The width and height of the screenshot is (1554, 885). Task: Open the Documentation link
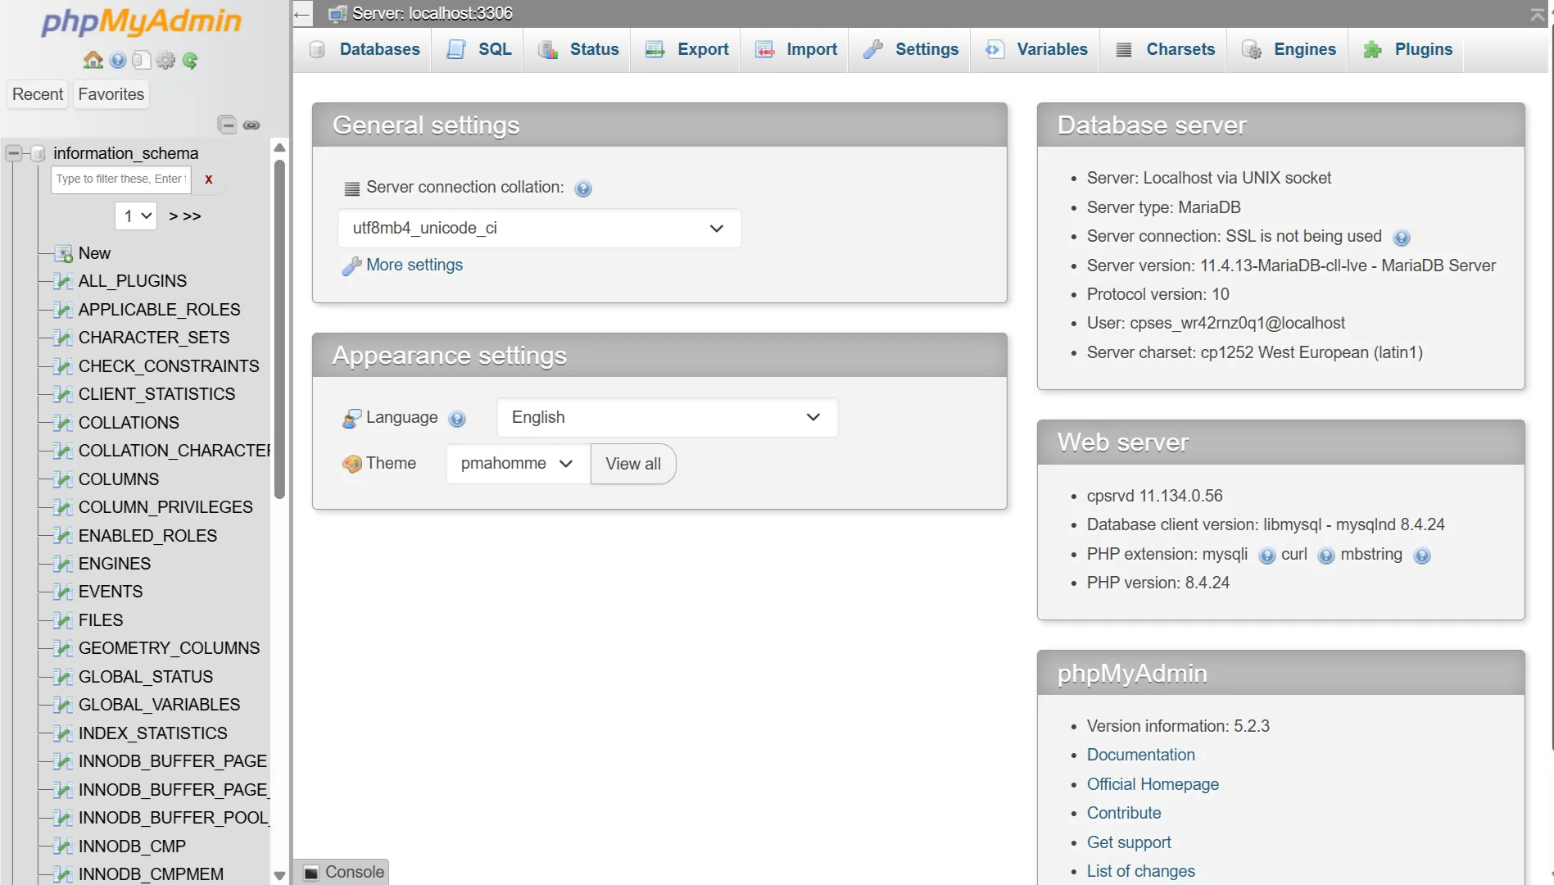click(x=1140, y=755)
